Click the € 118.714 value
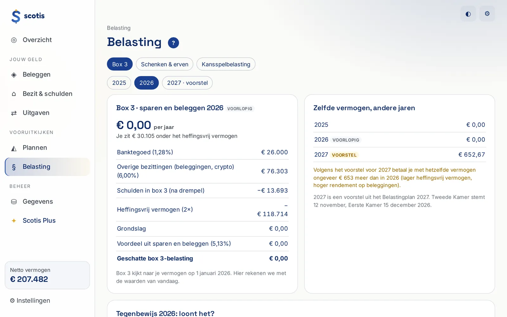The height and width of the screenshot is (317, 507). [273, 214]
